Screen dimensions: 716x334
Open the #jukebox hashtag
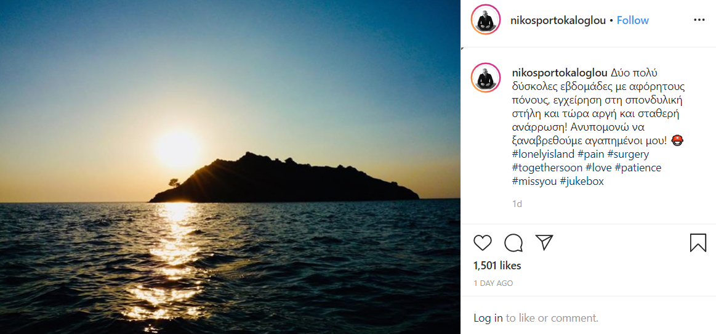[x=582, y=181]
